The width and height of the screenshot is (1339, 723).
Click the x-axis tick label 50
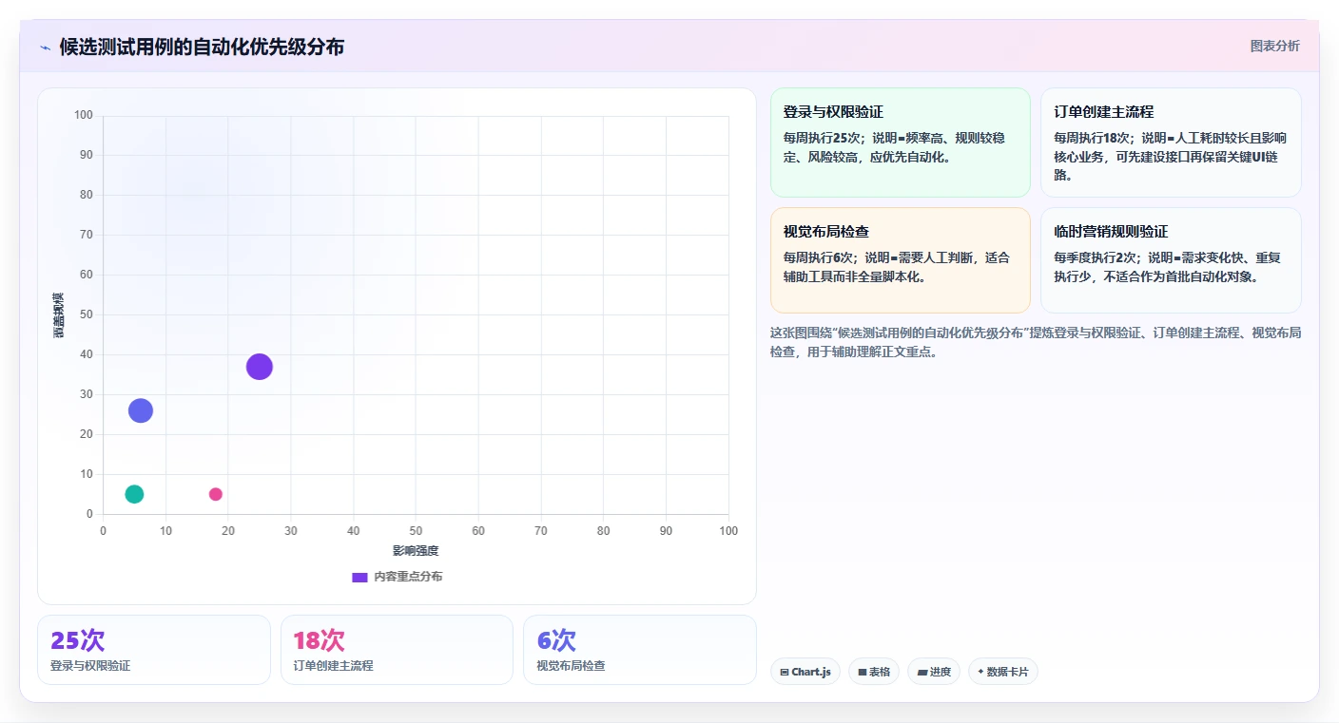pyautogui.click(x=416, y=531)
